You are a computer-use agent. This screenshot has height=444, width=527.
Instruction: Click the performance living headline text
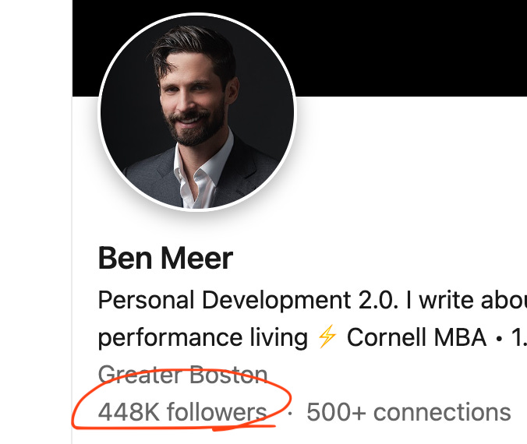203,337
